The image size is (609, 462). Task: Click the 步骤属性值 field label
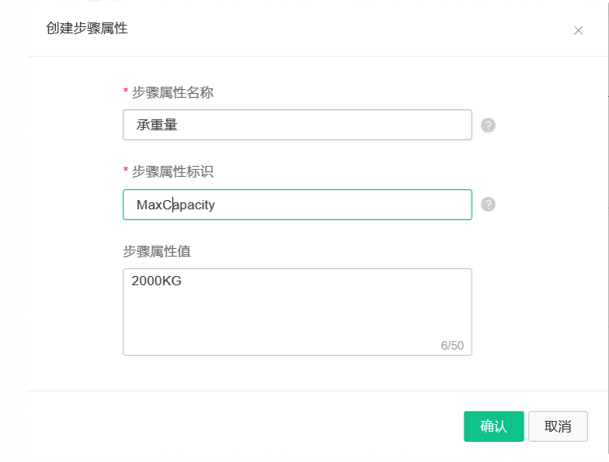tap(157, 251)
